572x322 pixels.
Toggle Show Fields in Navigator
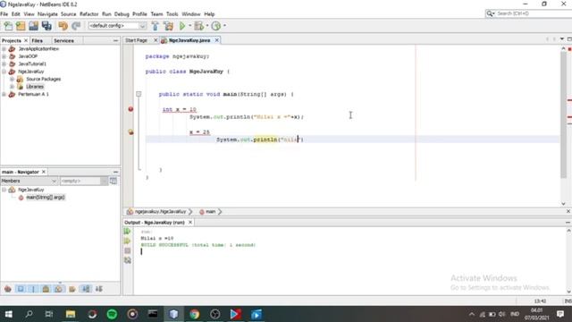coord(21,289)
